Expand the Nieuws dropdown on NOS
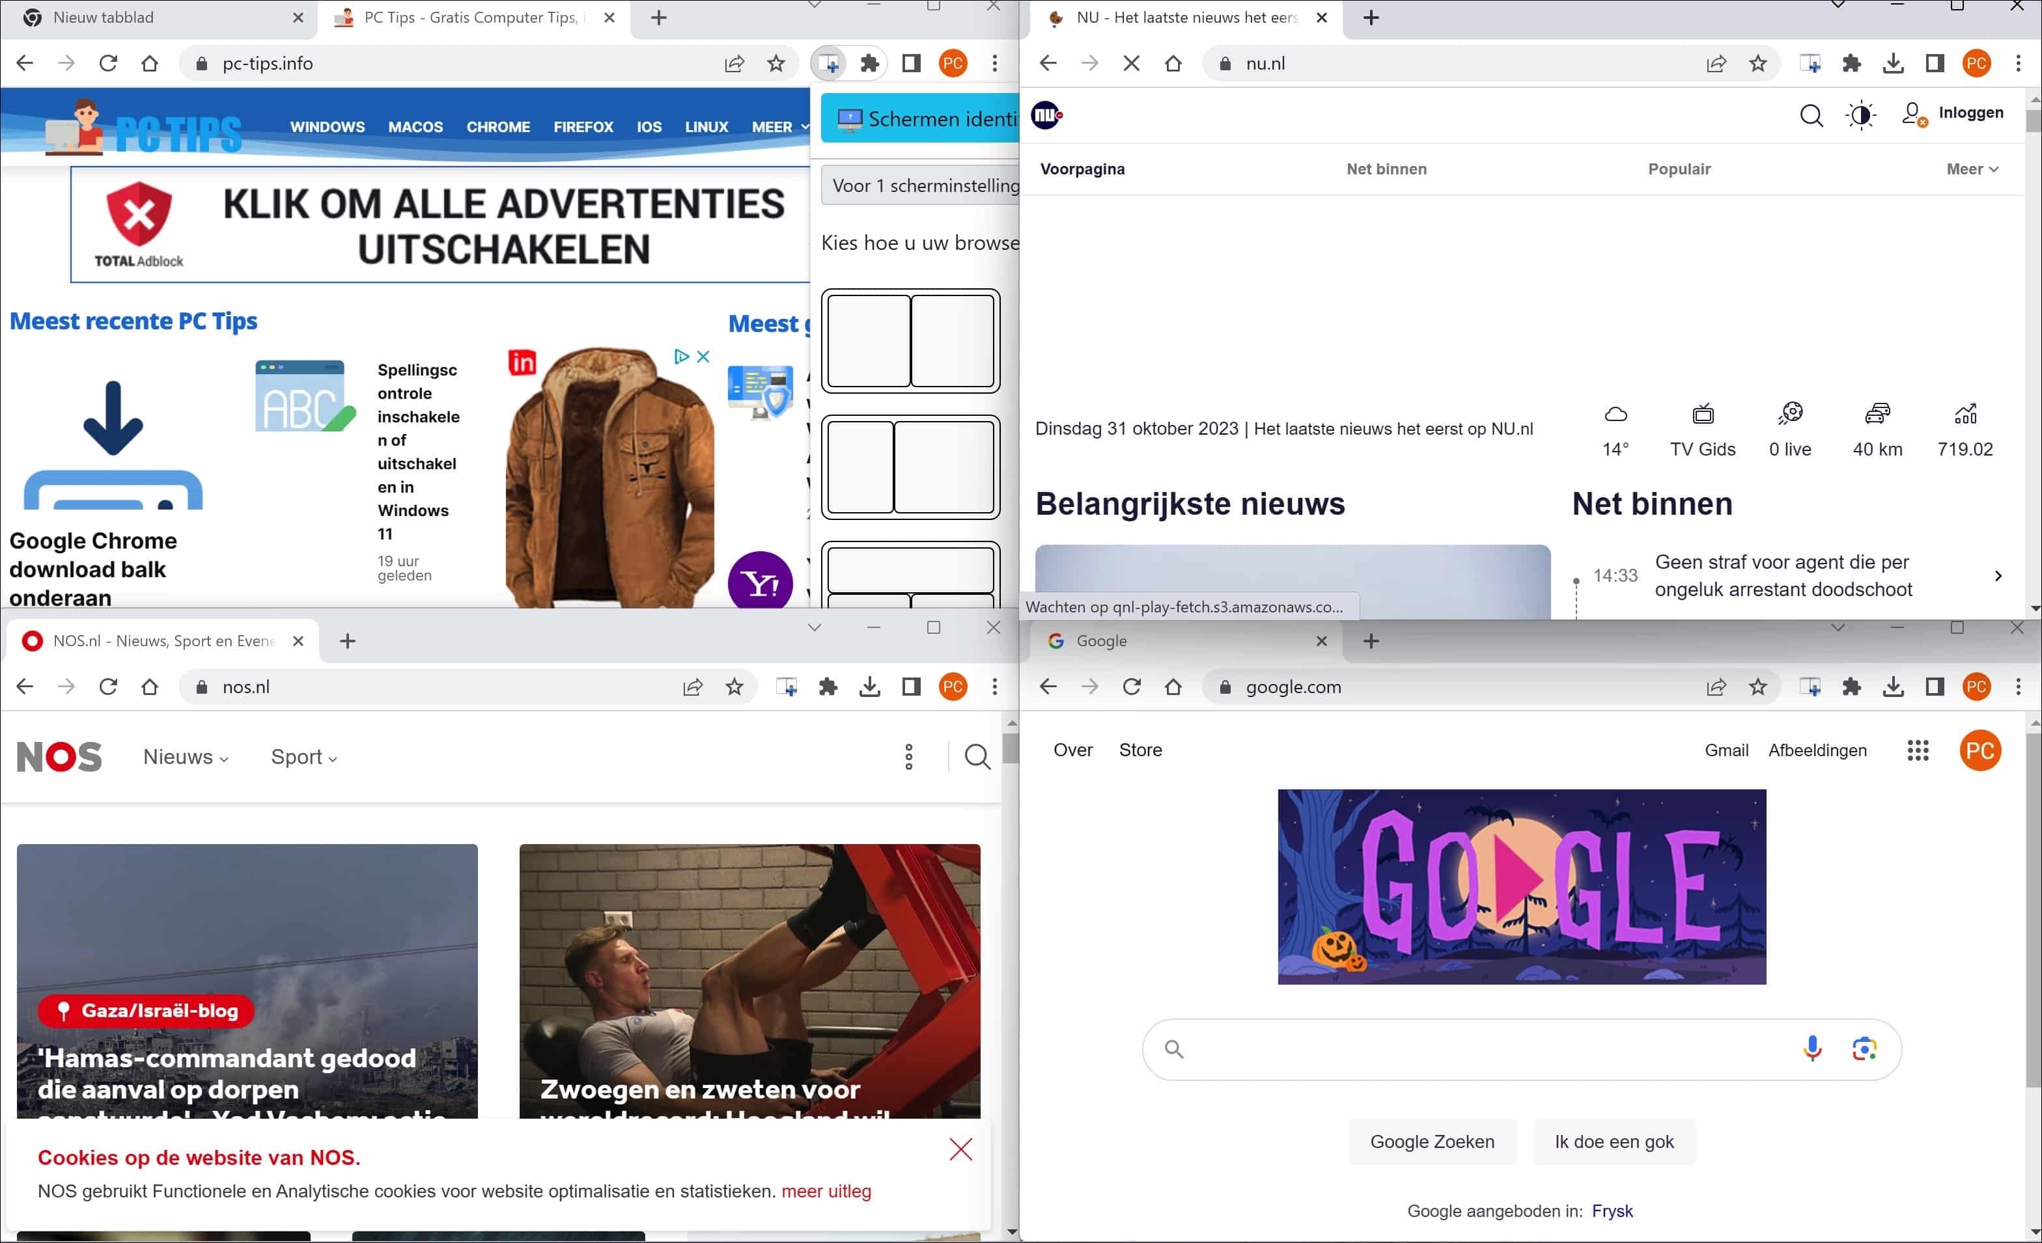Image resolution: width=2042 pixels, height=1243 pixels. pos(184,756)
